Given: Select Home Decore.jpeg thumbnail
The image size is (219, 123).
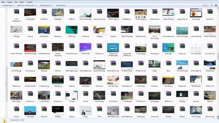Looking at the screenshot, I should click(154, 30).
